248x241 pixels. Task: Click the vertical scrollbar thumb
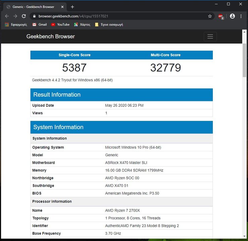point(245,60)
